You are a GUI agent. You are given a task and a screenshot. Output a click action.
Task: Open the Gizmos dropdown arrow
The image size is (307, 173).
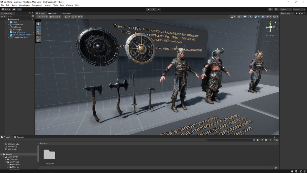[278, 17]
